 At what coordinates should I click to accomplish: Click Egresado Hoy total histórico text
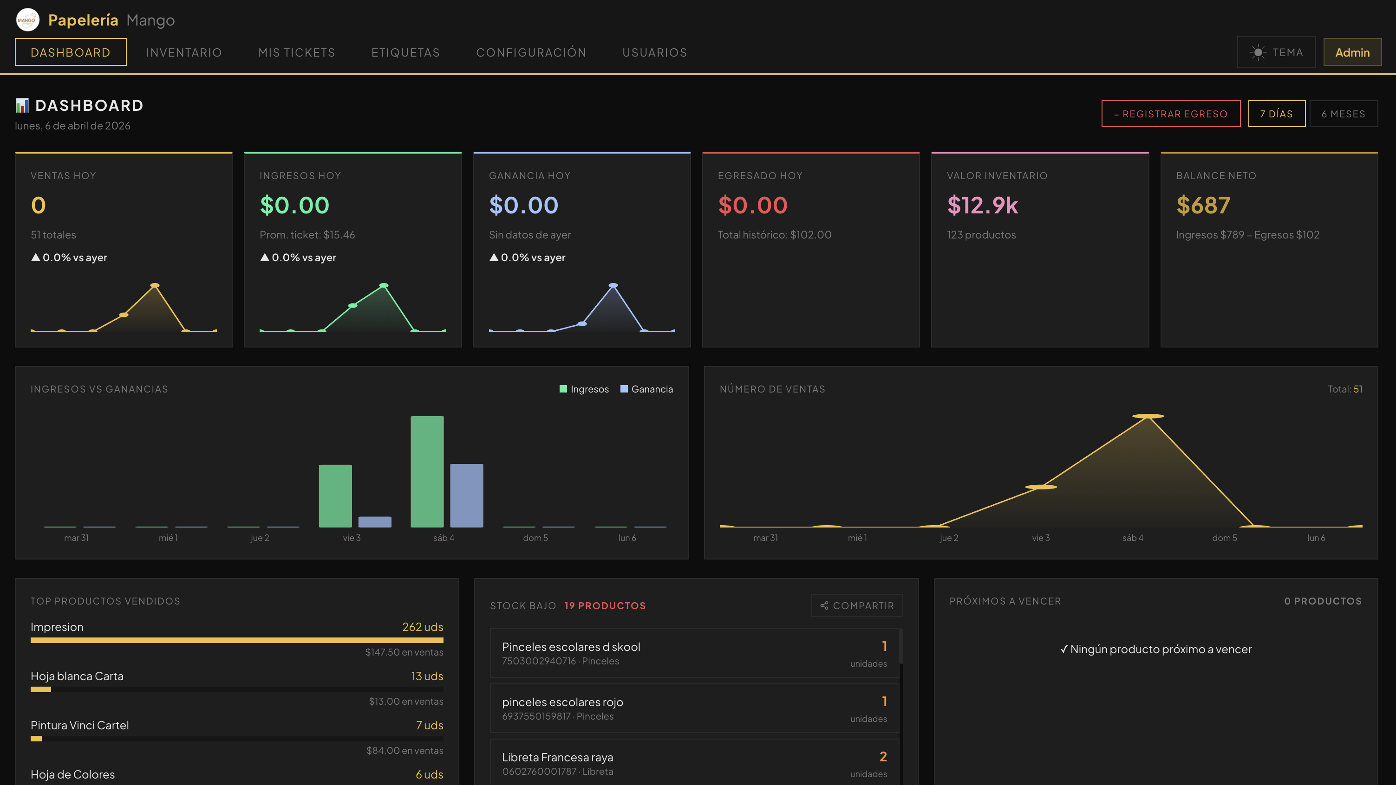coord(774,234)
